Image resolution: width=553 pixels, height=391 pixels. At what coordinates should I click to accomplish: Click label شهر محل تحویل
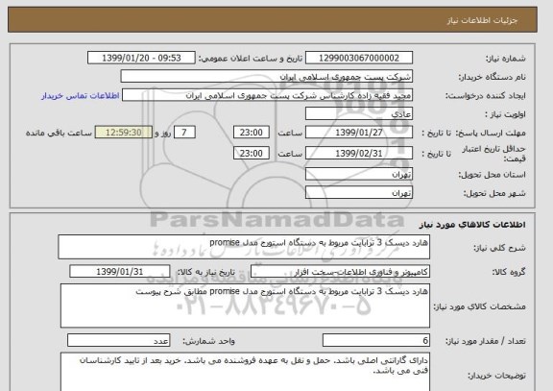(494, 193)
